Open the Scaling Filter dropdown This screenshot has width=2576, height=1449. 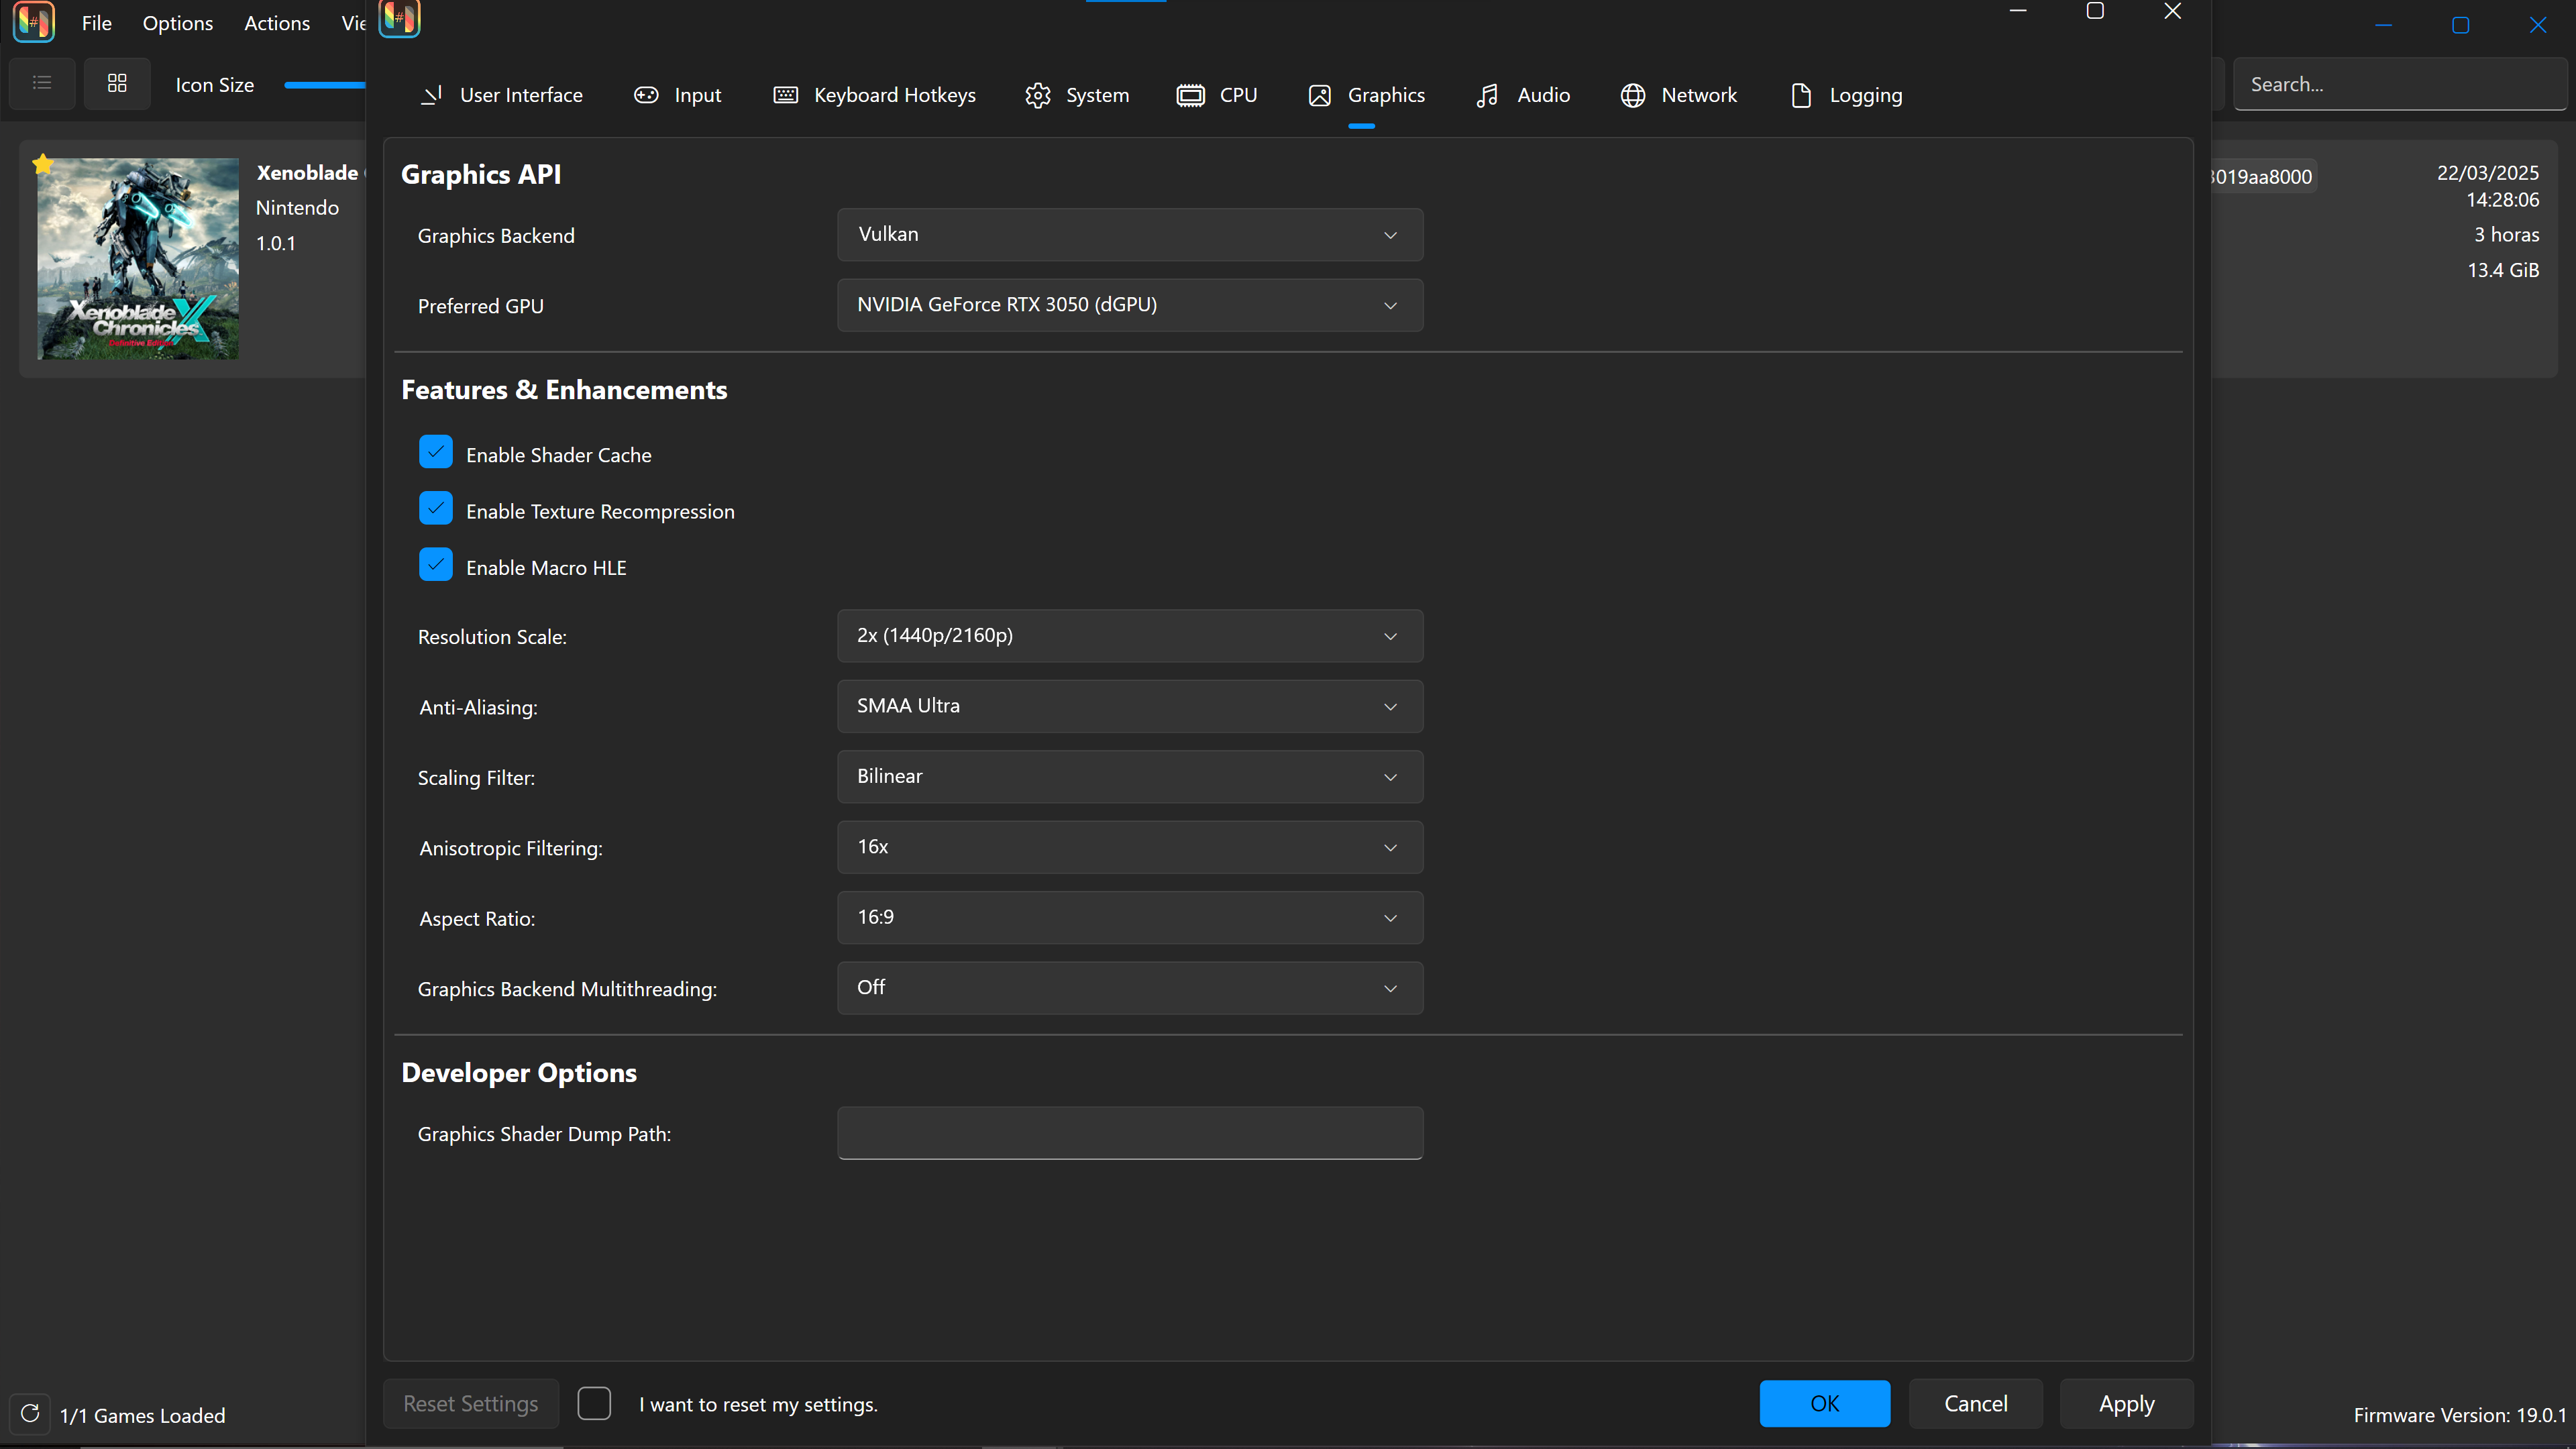(1130, 777)
